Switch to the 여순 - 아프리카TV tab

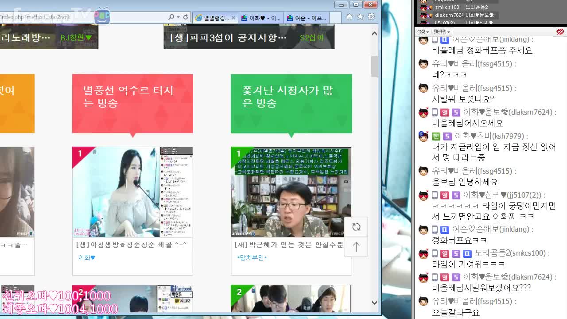coord(307,18)
